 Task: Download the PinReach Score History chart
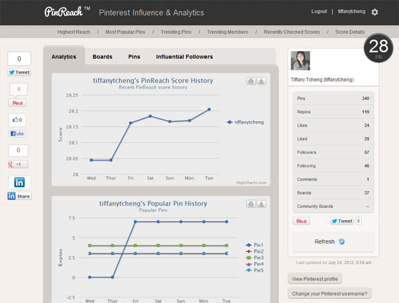pyautogui.click(x=261, y=81)
